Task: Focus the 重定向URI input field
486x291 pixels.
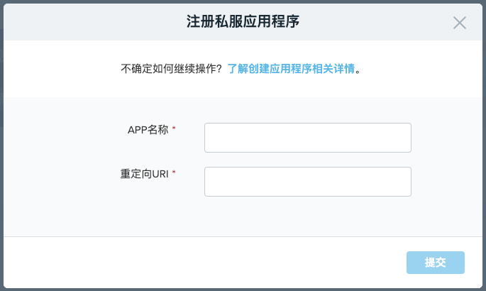Action: click(307, 182)
